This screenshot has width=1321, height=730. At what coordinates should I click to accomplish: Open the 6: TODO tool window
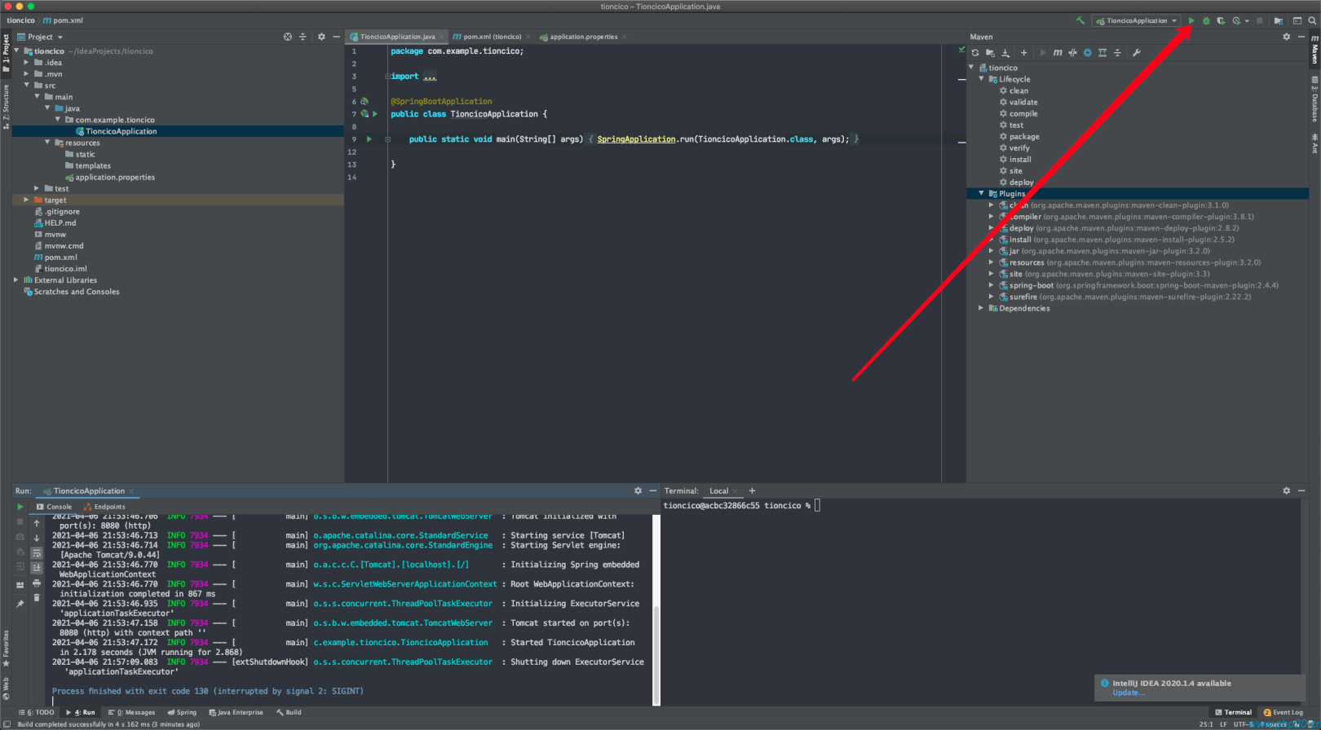coord(37,712)
